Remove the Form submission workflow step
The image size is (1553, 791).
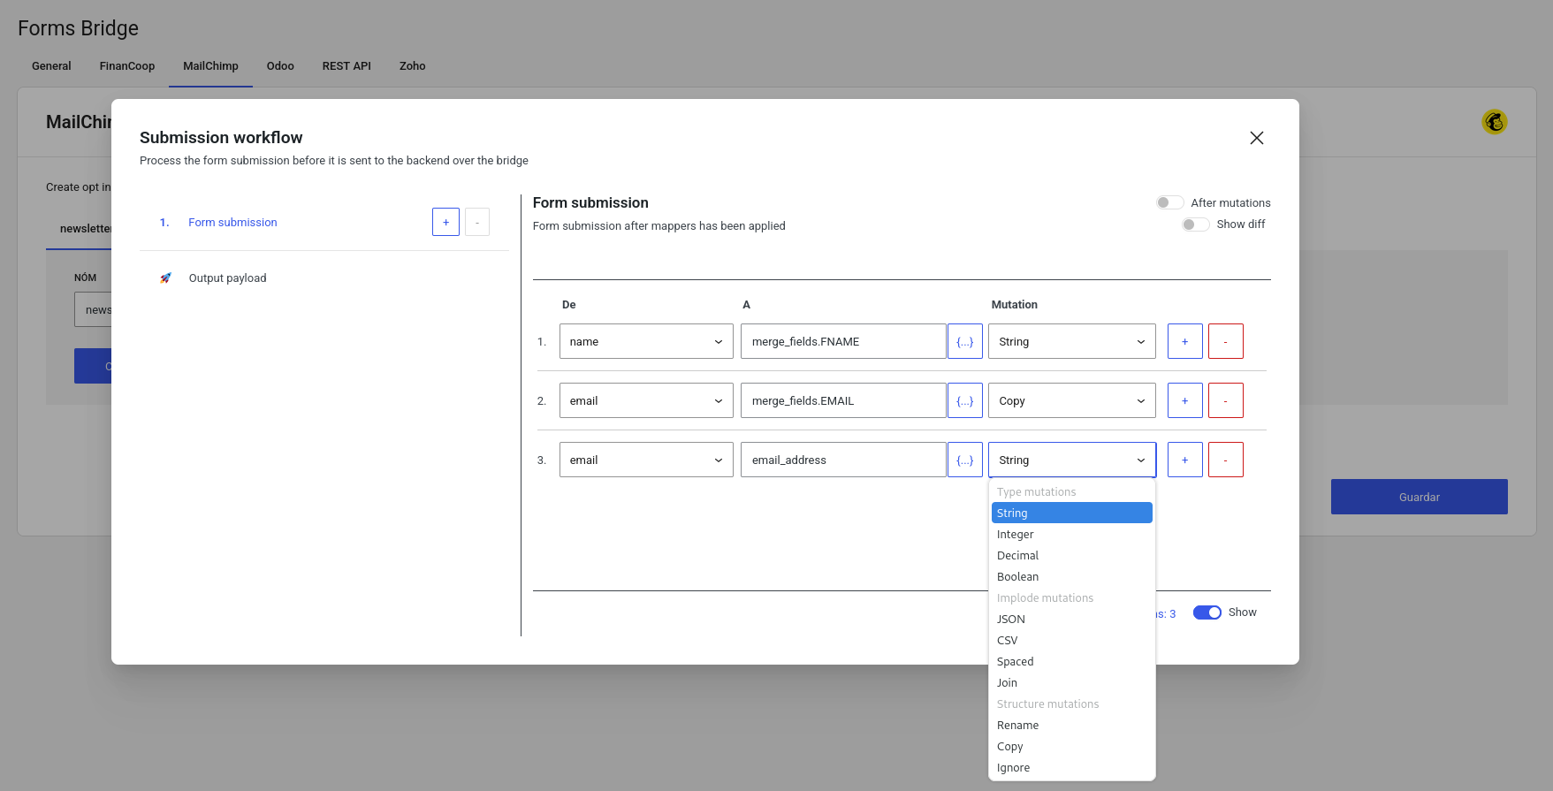click(477, 222)
